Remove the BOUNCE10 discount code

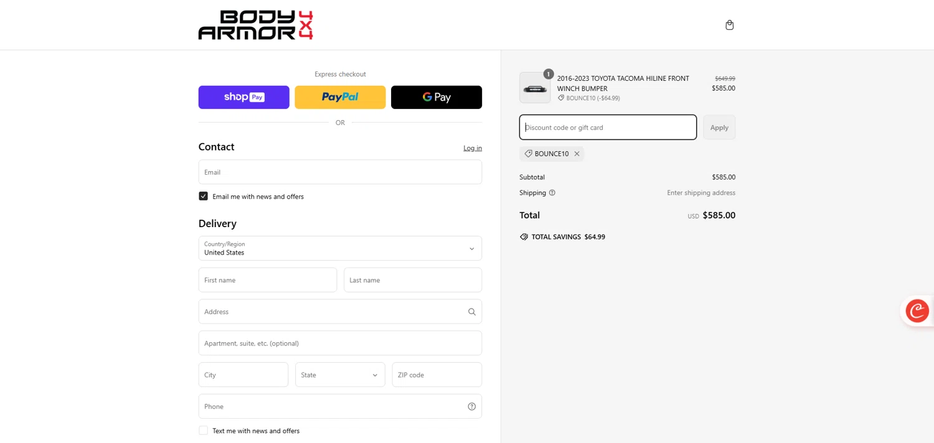click(577, 154)
